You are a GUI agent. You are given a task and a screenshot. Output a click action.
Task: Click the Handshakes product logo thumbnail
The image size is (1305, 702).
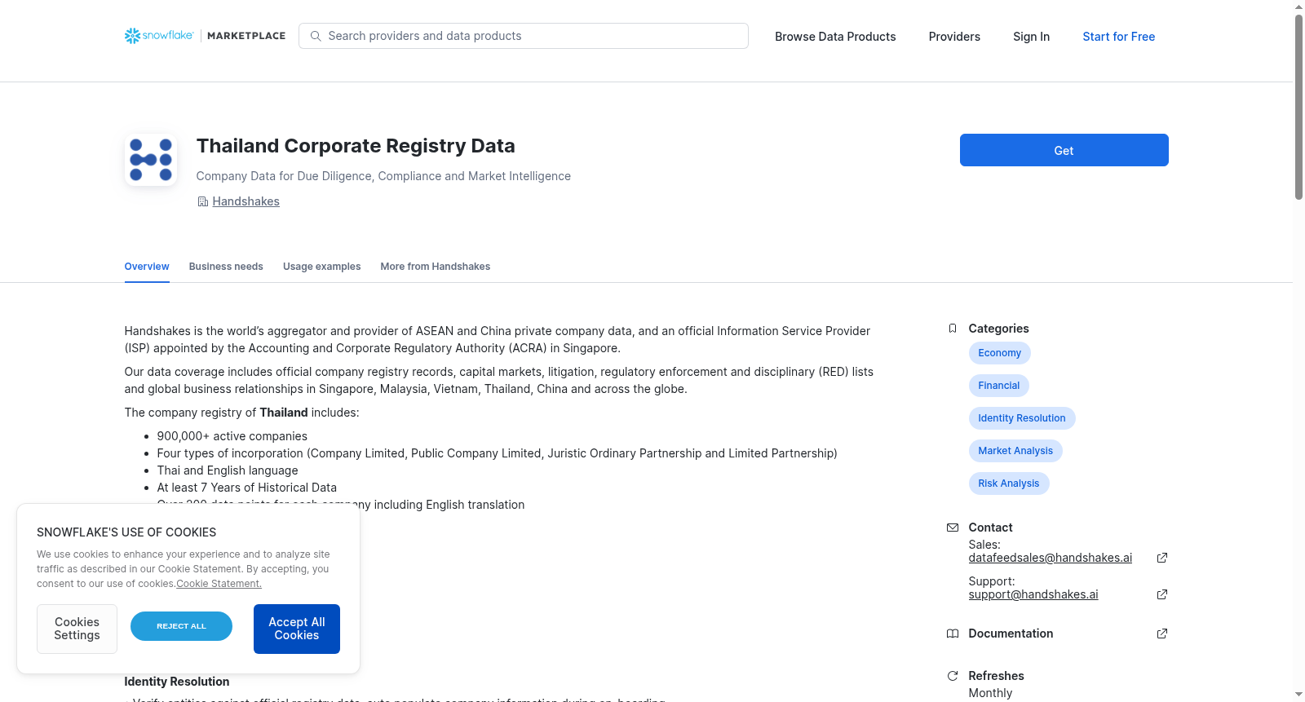151,160
